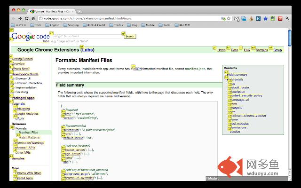This screenshot has height=188, width=301.
Task: Click the page action icon left of the bookmark star
Action: click(x=223, y=19)
